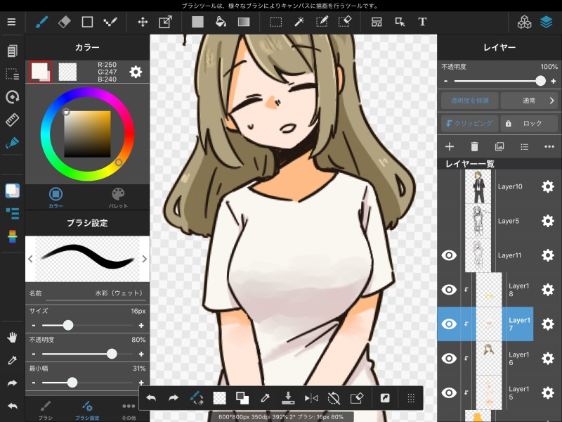
Task: Open layer more options ellipsis
Action: 549,146
